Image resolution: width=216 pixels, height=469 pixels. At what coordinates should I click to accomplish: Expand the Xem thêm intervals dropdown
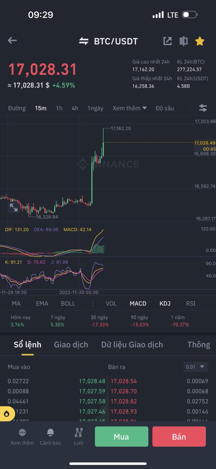(x=130, y=108)
